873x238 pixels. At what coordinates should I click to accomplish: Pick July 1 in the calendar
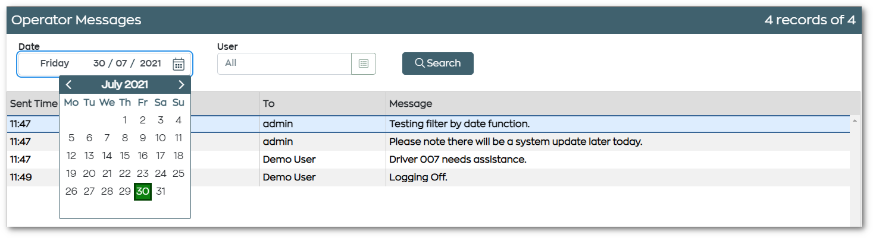pos(125,120)
